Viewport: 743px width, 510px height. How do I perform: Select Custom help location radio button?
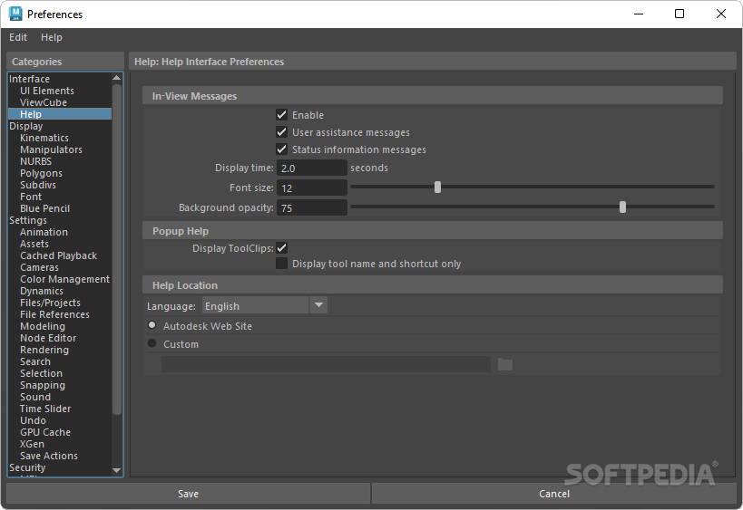[x=152, y=343]
